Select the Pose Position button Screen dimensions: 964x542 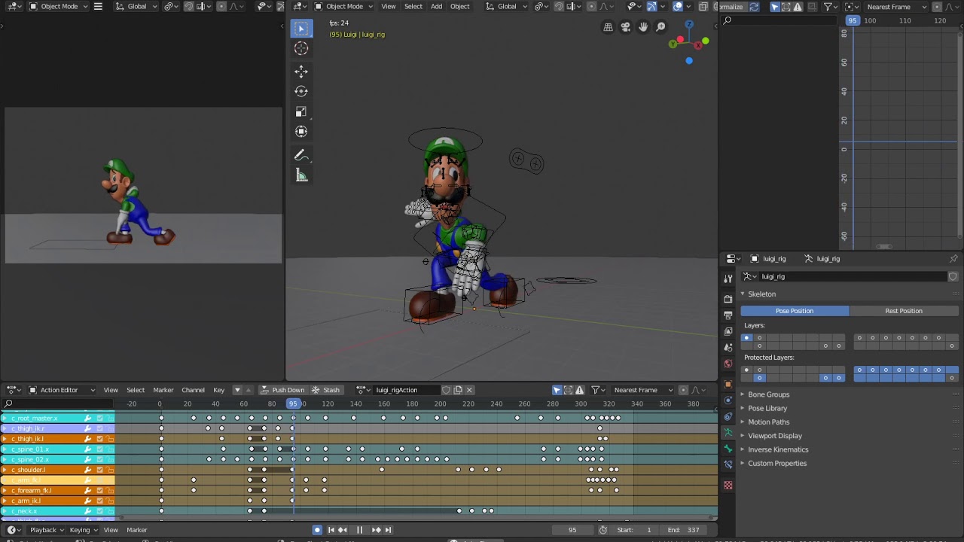point(795,311)
